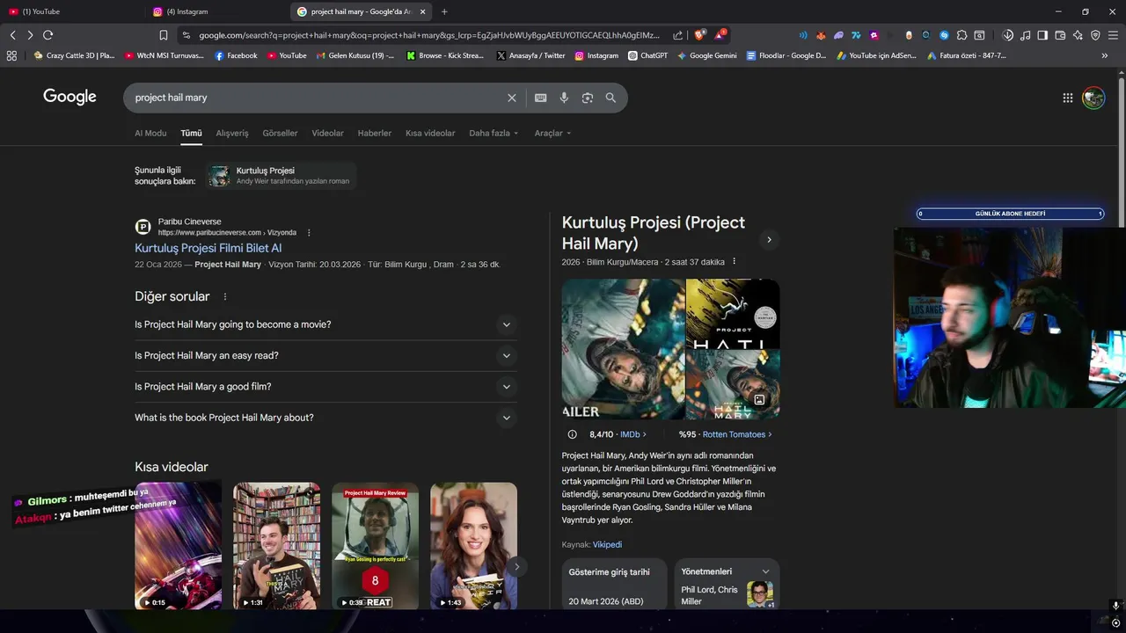
Task: Expand 'Is Project Hail Mary an easy read?'
Action: 325,355
